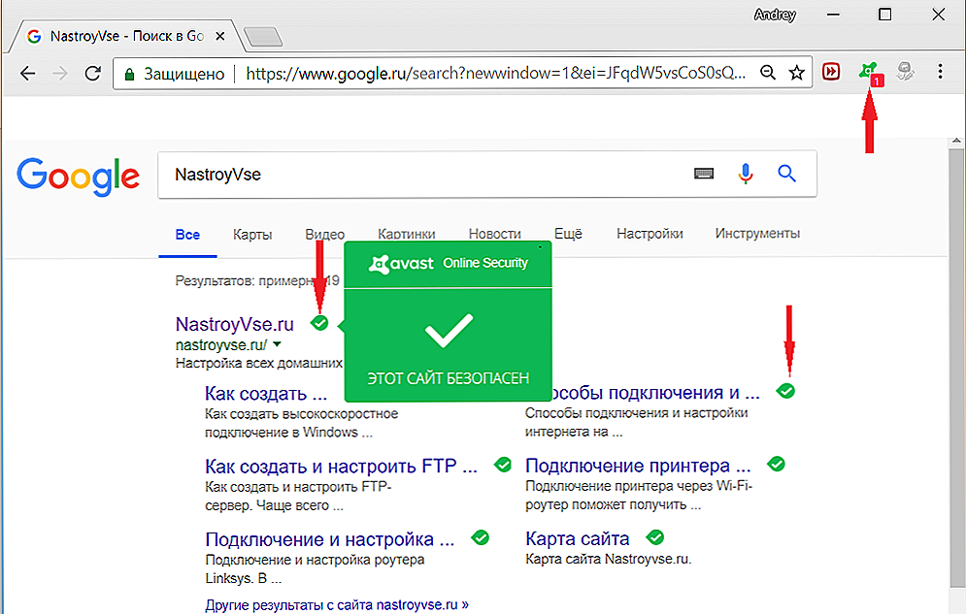Click the snippet 'Карта сайта Nastroyvse.ru.'

click(x=608, y=560)
